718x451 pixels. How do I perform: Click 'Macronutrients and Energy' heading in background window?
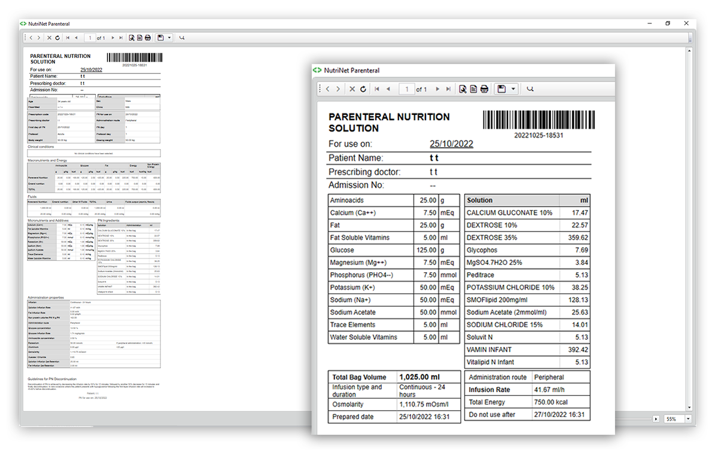[x=47, y=160]
